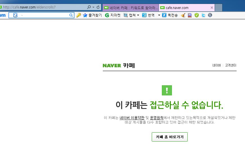The image size is (245, 159).
Task: Click the green shield security icon
Action: coord(197,15)
